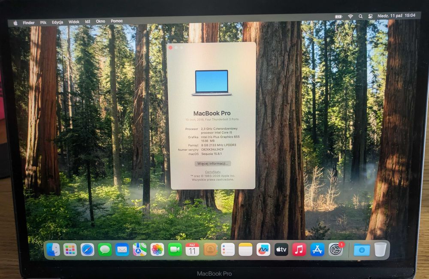Image resolution: width=429 pixels, height=279 pixels.
Task: Open Photos from the Dock
Action: tap(157, 249)
